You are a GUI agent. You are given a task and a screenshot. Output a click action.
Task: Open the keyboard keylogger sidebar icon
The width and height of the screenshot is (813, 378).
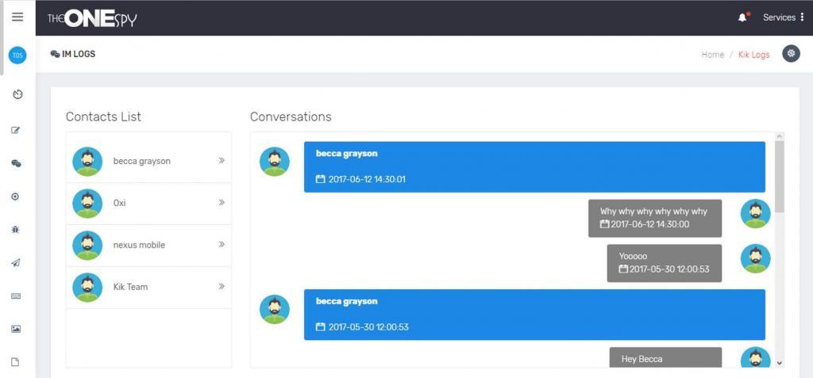(16, 296)
